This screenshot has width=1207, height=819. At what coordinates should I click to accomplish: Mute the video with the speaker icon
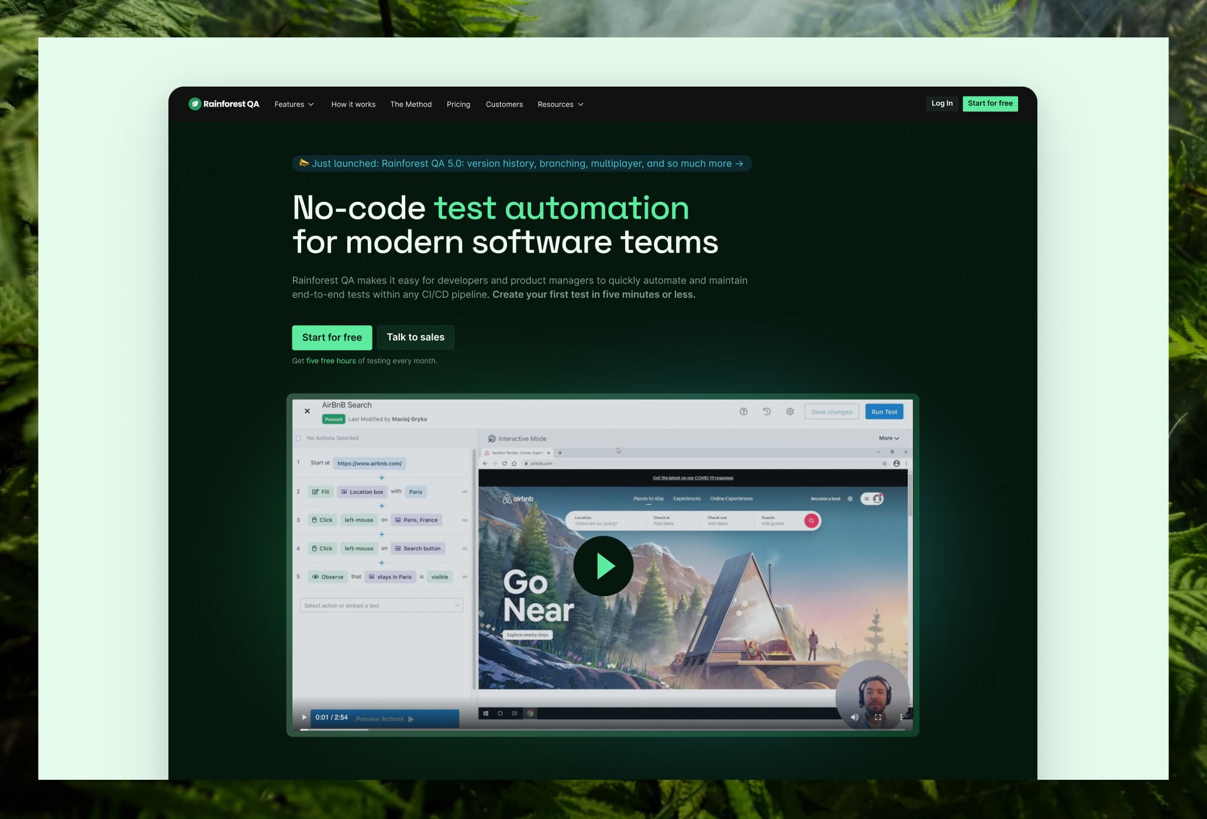tap(854, 716)
